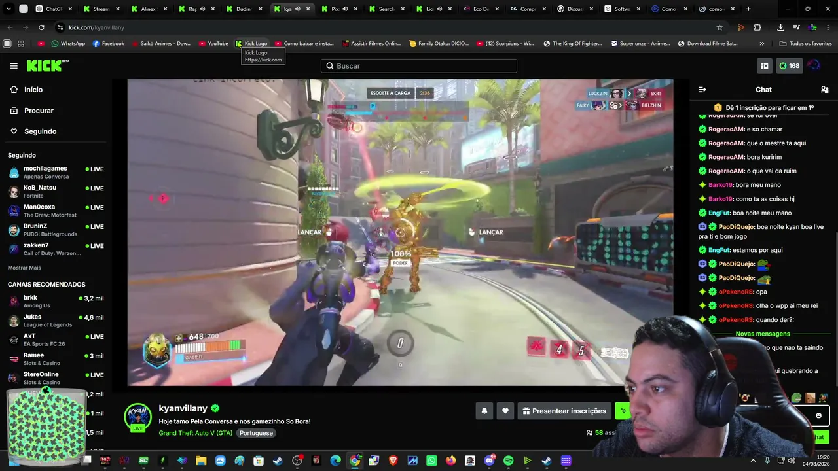This screenshot has width=838, height=471.
Task: Click the kyanvillany channel avatar
Action: [137, 417]
